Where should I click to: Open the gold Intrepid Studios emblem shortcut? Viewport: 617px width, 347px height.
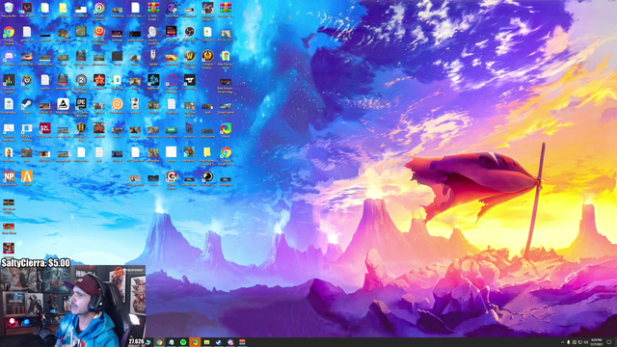click(208, 56)
